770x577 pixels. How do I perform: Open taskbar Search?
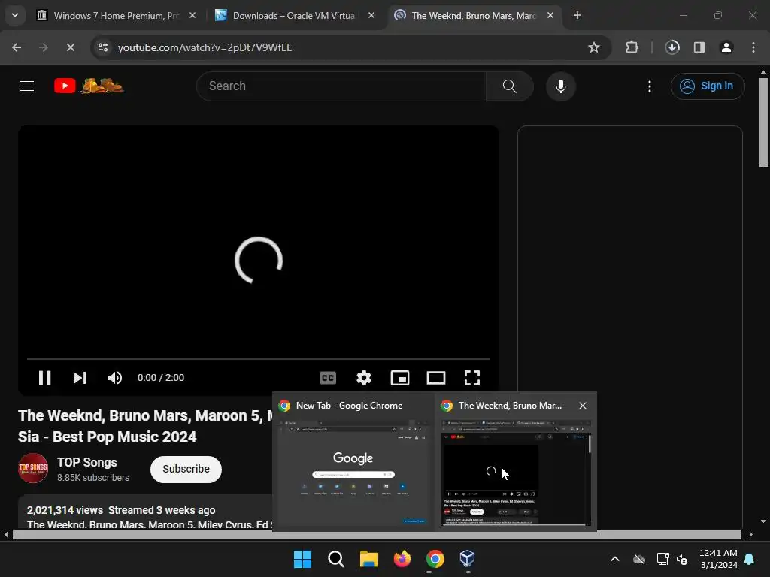[336, 559]
